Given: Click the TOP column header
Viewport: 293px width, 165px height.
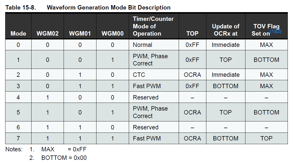Looking at the screenshot, I should 192,34.
